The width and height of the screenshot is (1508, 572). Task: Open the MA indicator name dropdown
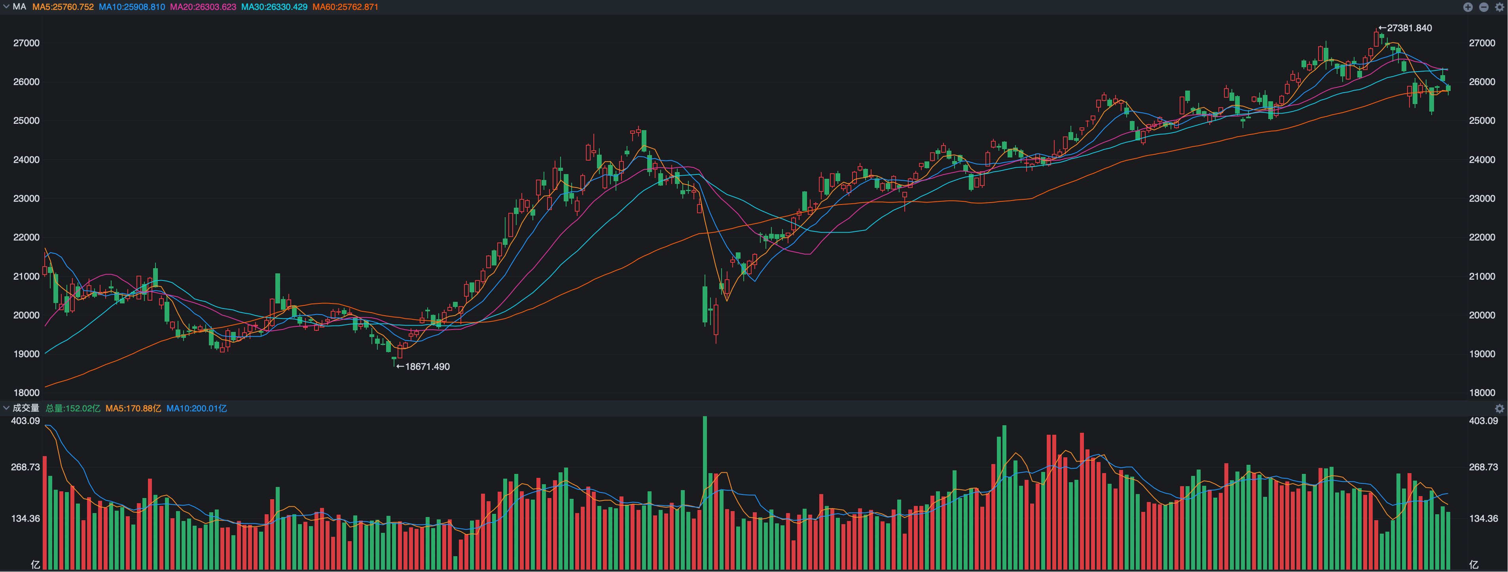[x=19, y=6]
